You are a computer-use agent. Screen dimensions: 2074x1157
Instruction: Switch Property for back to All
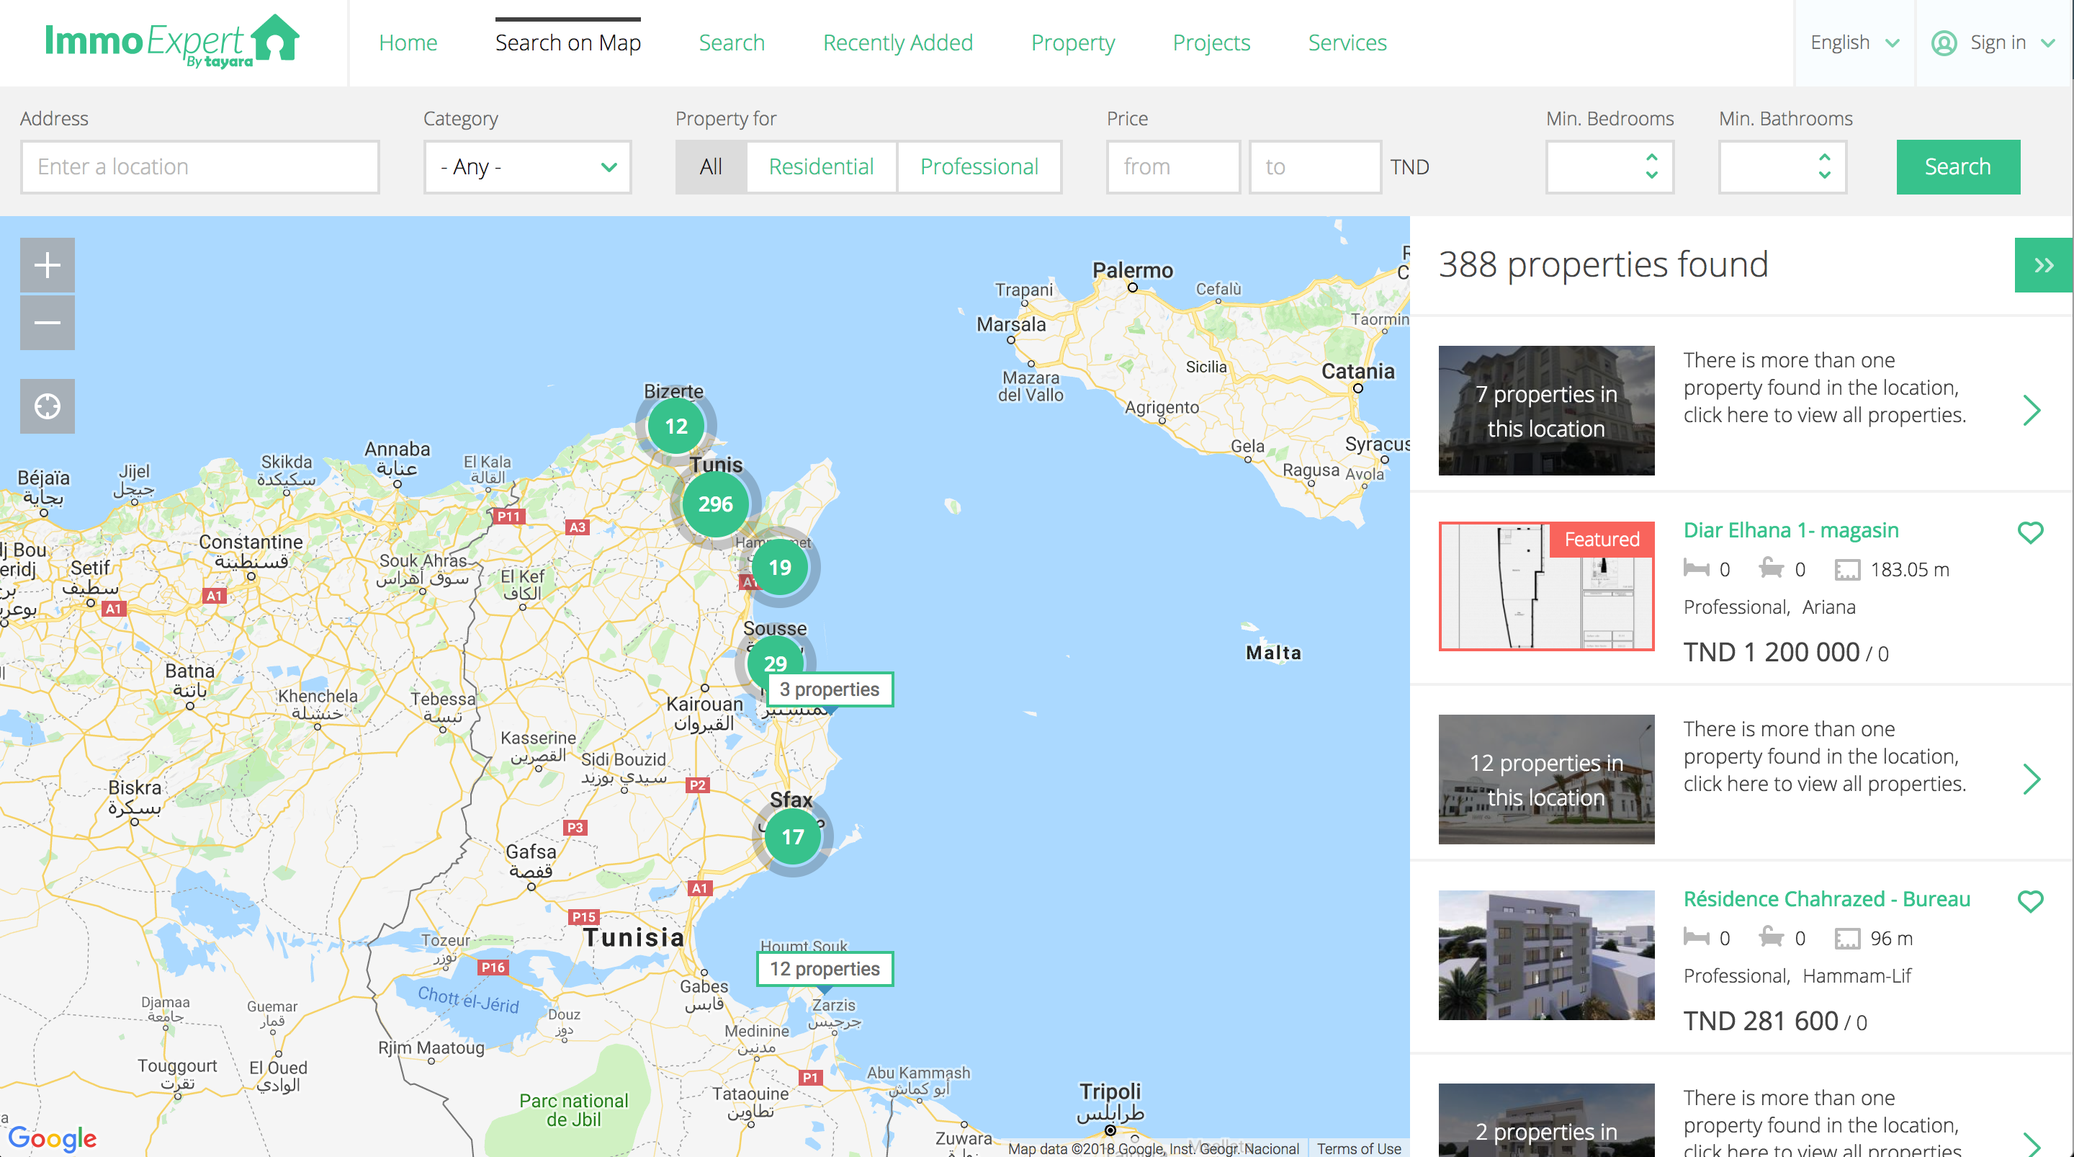tap(709, 167)
